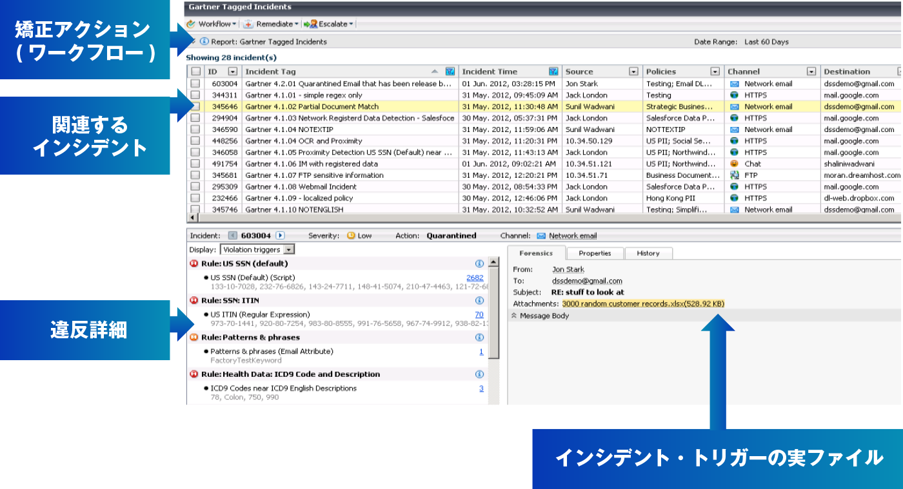Click the filter icon in Incident Tag column header
Image resolution: width=903 pixels, height=489 pixels.
tap(450, 72)
